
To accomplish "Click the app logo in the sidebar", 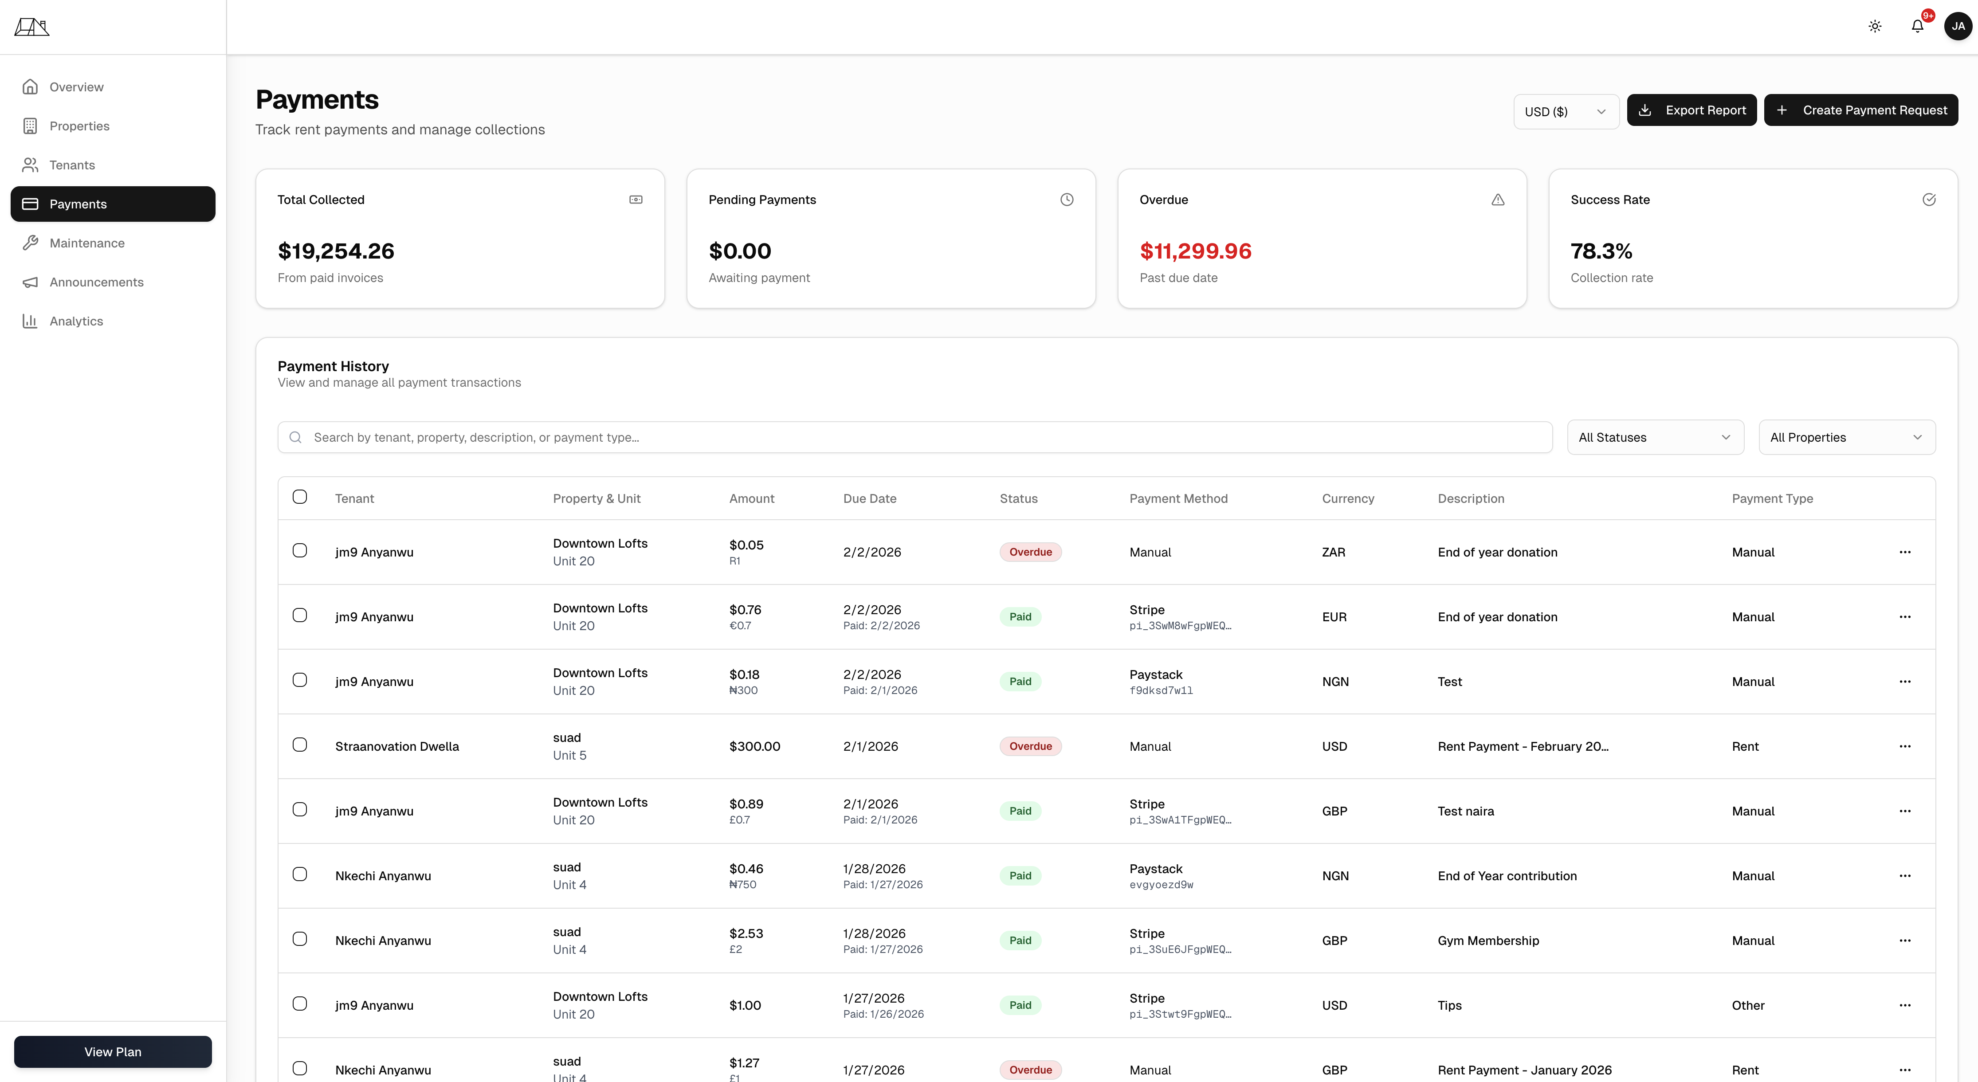I will (32, 27).
